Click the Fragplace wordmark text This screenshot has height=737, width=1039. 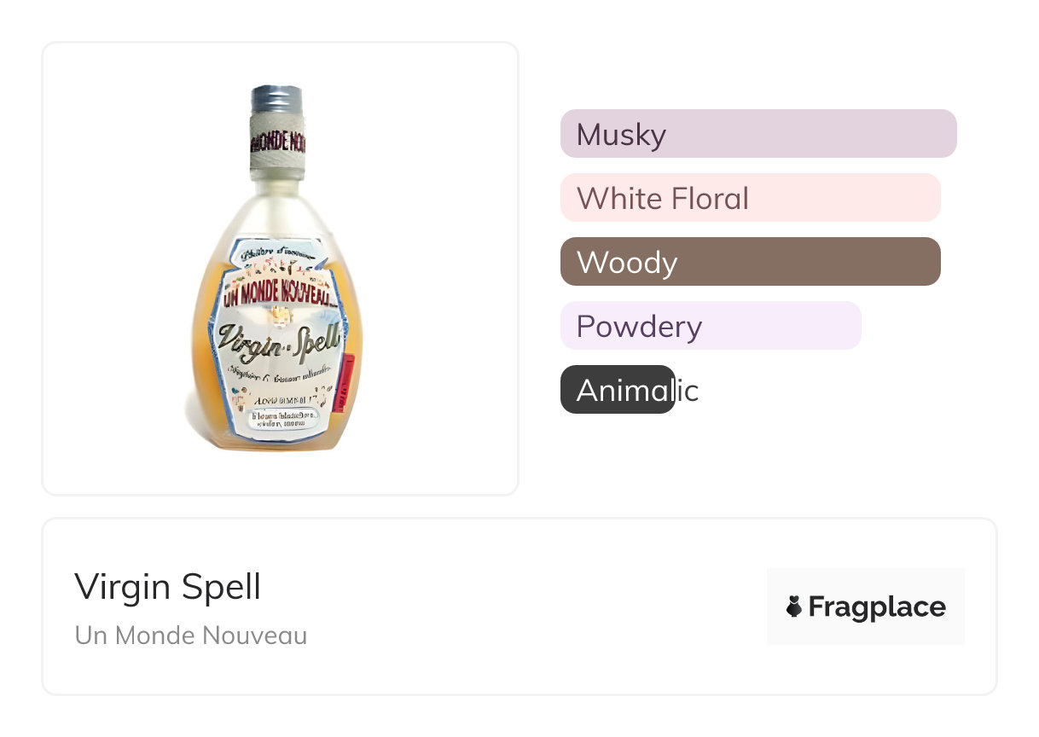click(877, 606)
